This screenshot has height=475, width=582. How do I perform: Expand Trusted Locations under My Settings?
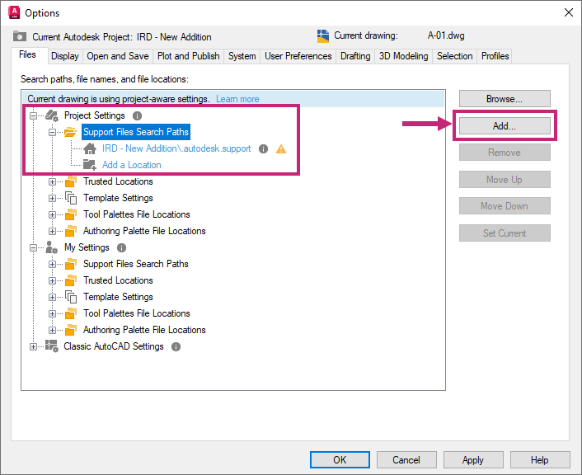(x=52, y=280)
